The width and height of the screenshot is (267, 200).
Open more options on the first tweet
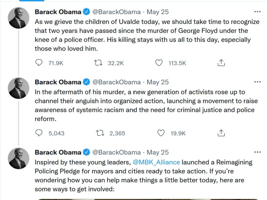coord(257,12)
